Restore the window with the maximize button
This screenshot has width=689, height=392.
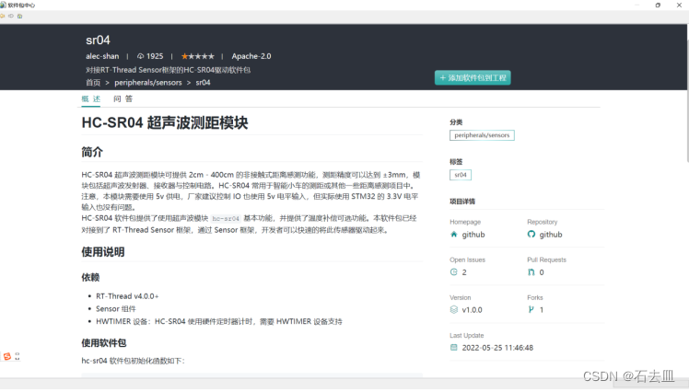tap(658, 6)
